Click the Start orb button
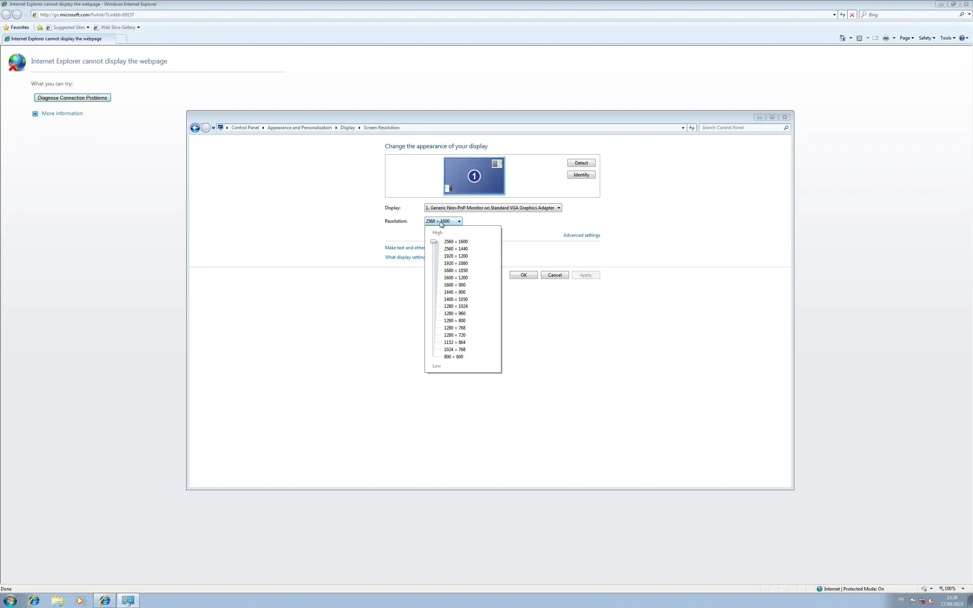The width and height of the screenshot is (973, 608). click(x=10, y=600)
